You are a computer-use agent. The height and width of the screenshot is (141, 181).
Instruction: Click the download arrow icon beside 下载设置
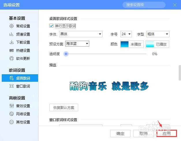tap(12, 42)
